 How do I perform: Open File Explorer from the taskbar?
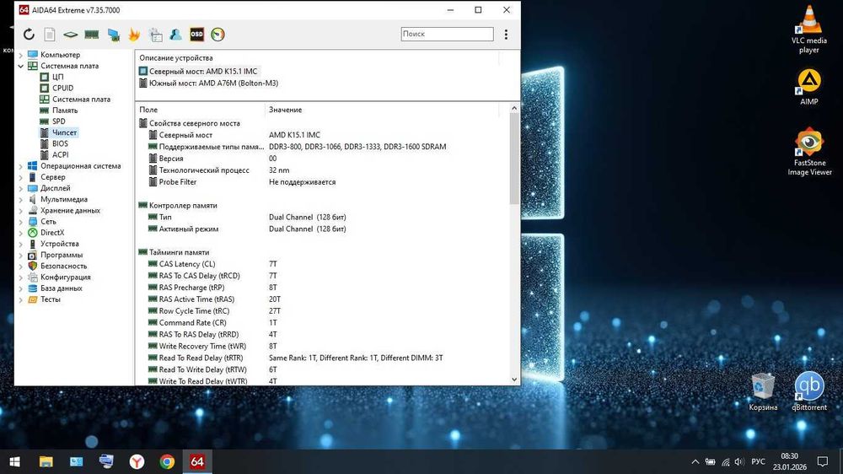click(46, 461)
